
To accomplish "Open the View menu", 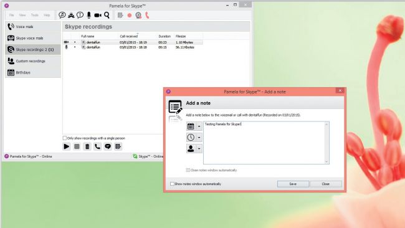I will (x=22, y=15).
